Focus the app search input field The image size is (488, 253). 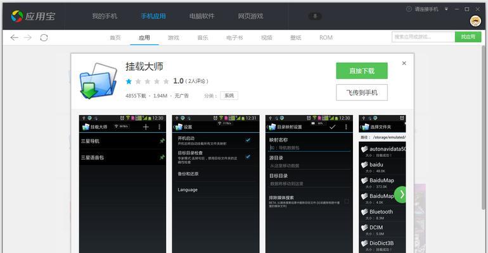point(423,37)
